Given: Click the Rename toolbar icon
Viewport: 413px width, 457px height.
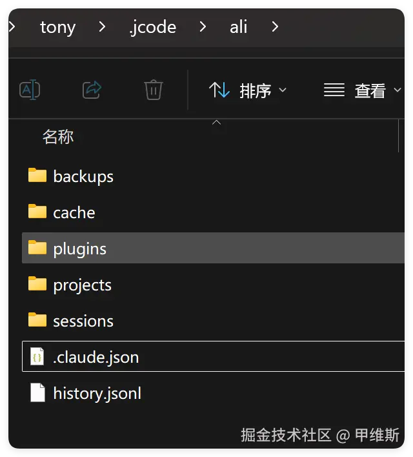Looking at the screenshot, I should (x=30, y=90).
